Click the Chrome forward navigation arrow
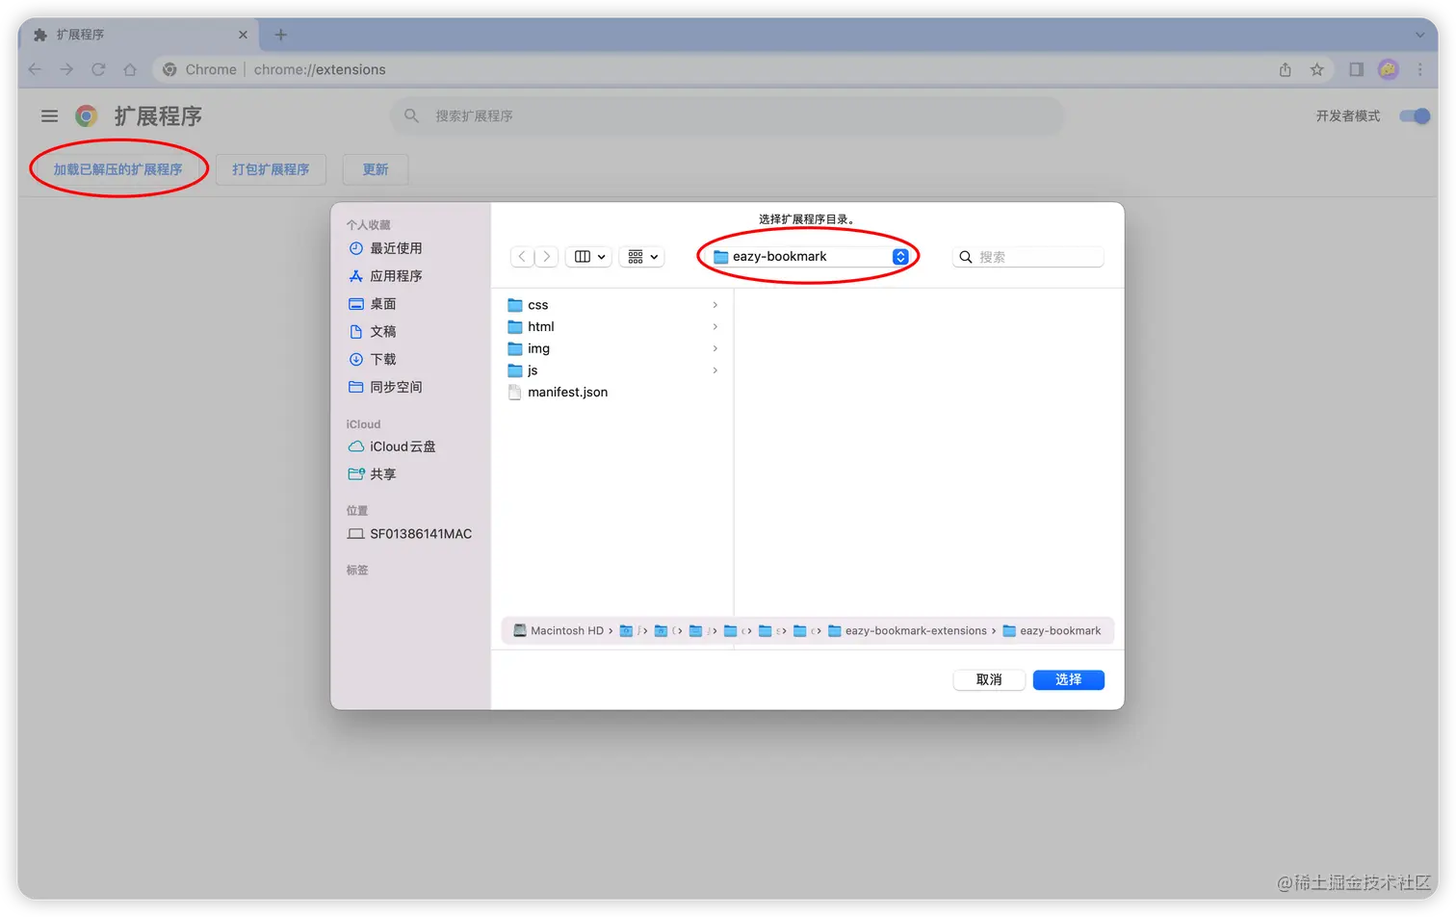 pos(66,69)
